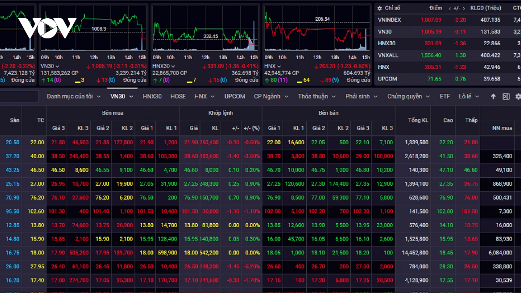Export the price table to Excel

(506, 96)
